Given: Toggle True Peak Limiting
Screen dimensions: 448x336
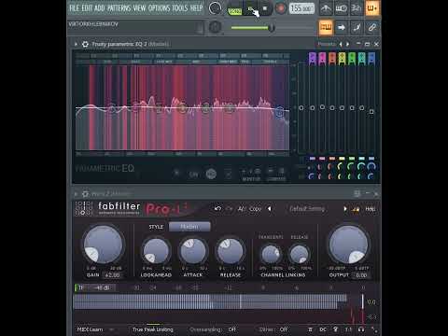Looking at the screenshot, I should (153, 329).
